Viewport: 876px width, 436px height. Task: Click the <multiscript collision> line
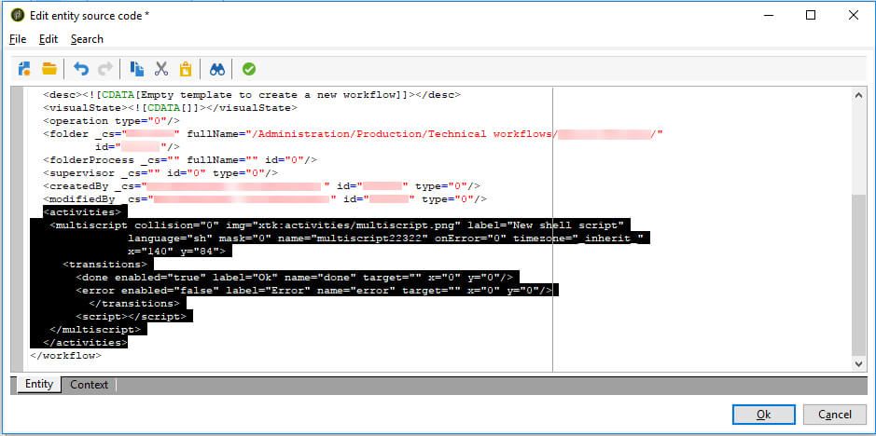337,225
